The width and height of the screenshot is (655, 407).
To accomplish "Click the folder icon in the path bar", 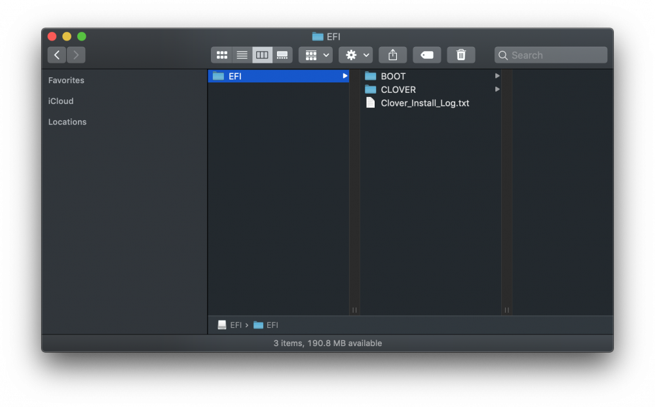I will 259,325.
